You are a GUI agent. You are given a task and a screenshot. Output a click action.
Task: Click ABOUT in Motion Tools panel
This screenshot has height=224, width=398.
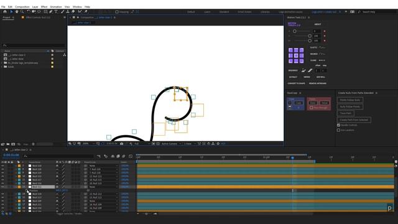tap(318, 24)
